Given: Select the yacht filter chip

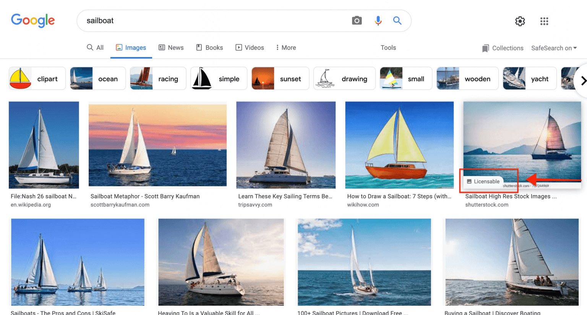Looking at the screenshot, I should [530, 78].
